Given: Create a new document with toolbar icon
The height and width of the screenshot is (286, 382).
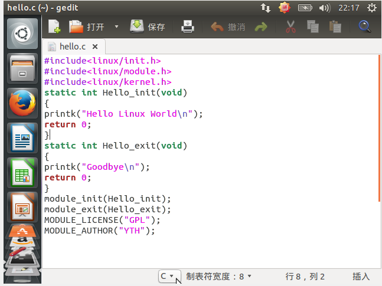Looking at the screenshot, I should [54, 27].
